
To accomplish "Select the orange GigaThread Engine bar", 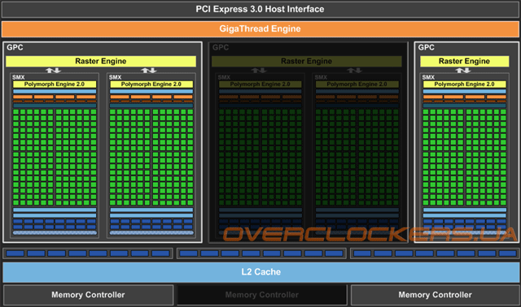I will tap(260, 29).
